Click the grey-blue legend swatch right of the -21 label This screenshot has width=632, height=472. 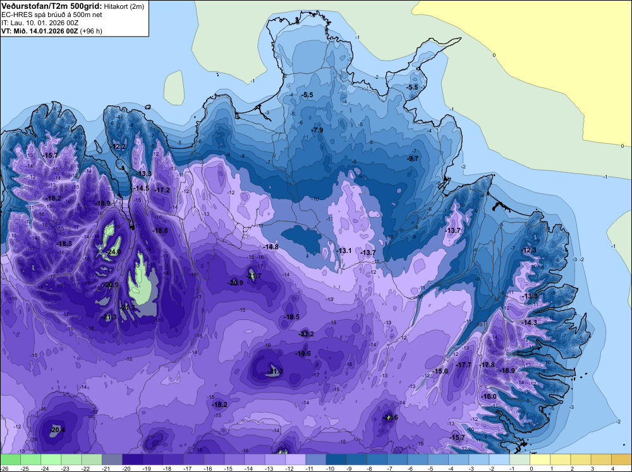click(x=112, y=459)
